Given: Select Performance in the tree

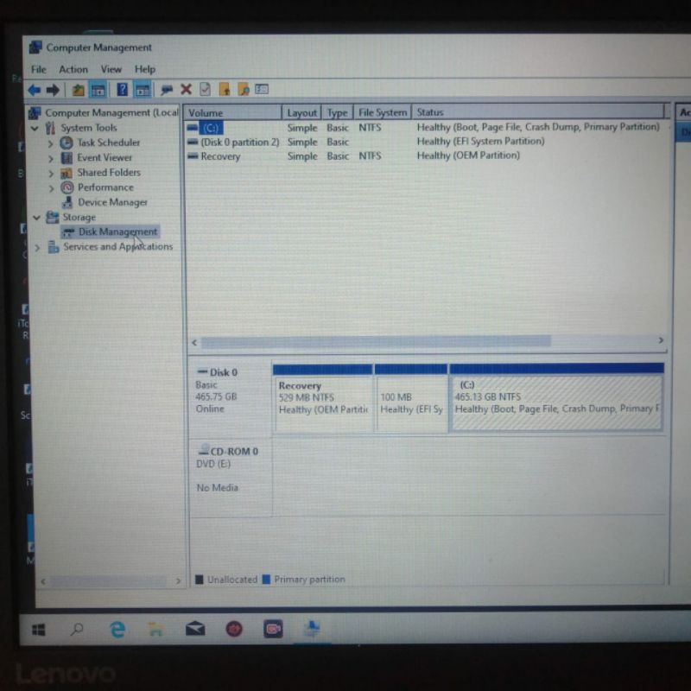Looking at the screenshot, I should pyautogui.click(x=105, y=187).
